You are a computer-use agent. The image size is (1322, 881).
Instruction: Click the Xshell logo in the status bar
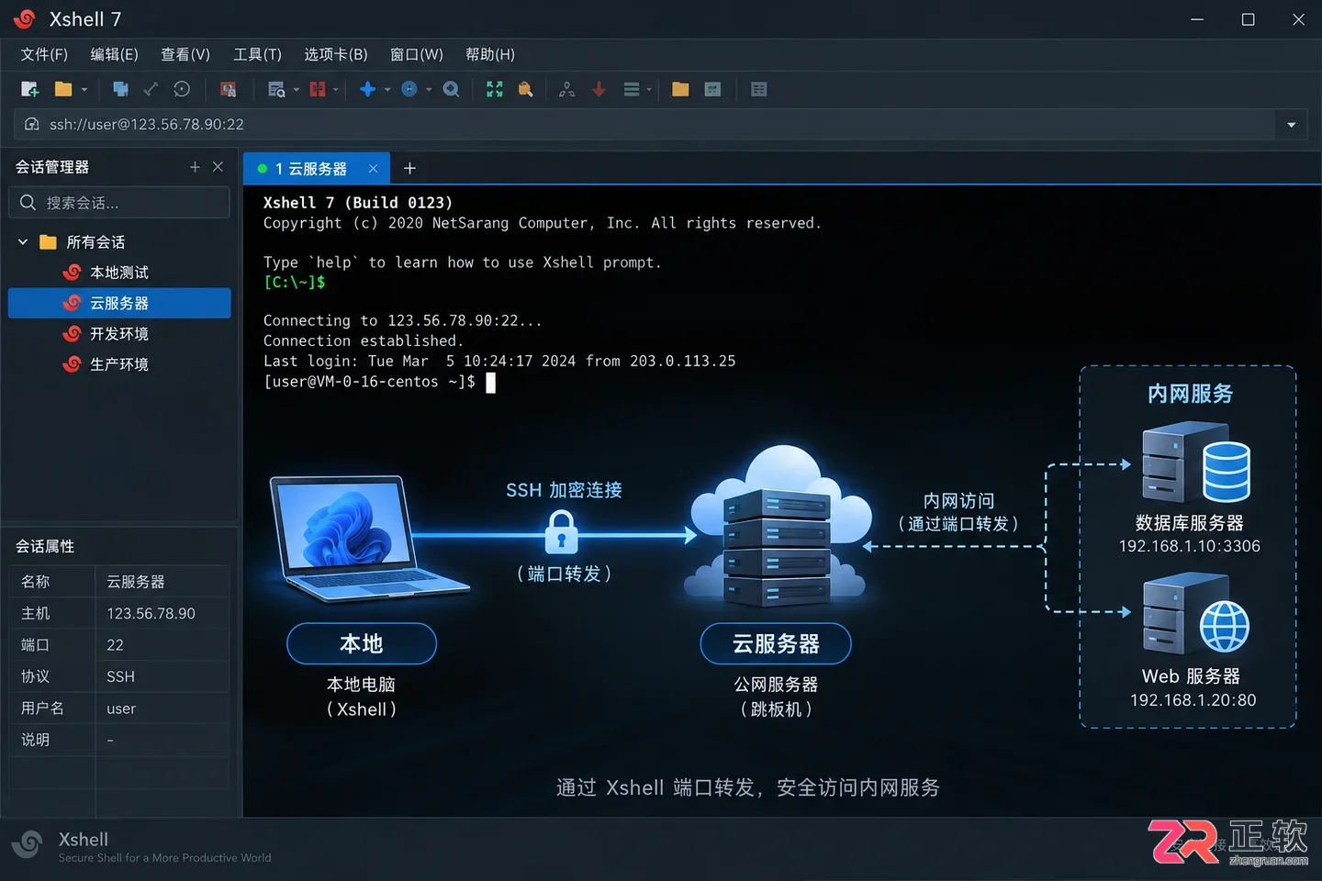click(x=28, y=844)
